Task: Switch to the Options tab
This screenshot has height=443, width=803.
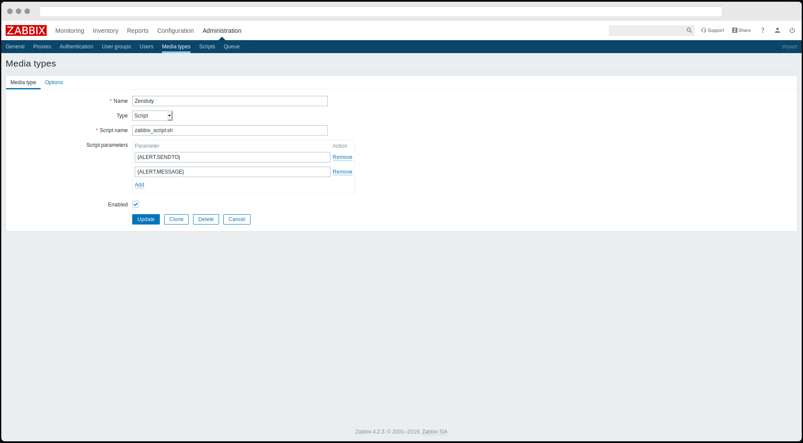Action: click(x=54, y=82)
